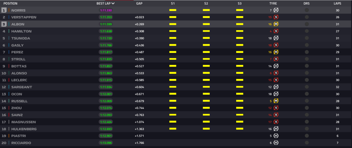352x148 pixels.
Task: Click Sargeant's hard tyre icon
Action: pyautogui.click(x=276, y=87)
